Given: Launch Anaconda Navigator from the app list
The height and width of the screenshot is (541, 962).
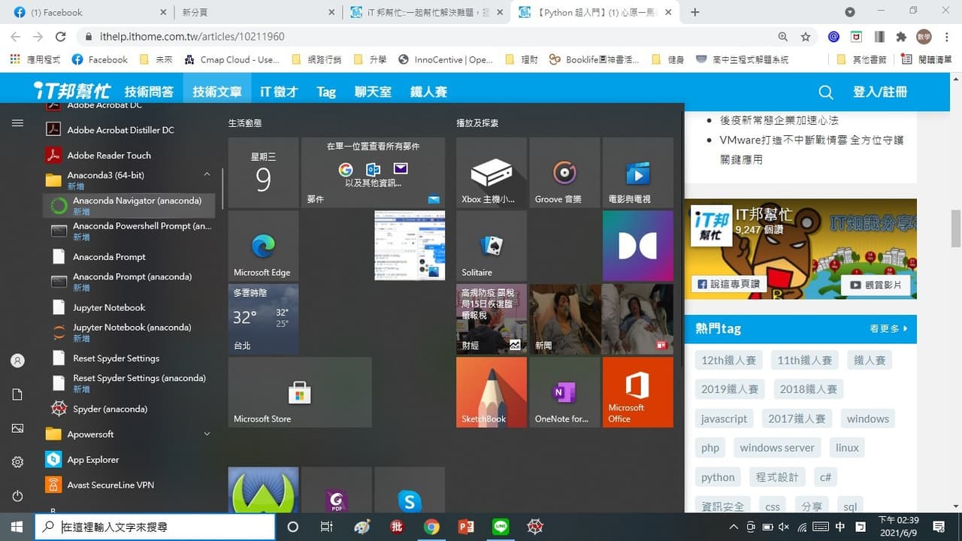Looking at the screenshot, I should tap(129, 205).
